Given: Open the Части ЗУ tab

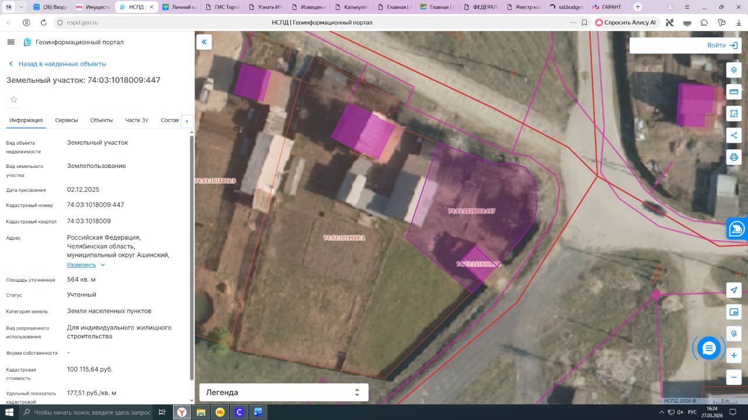Looking at the screenshot, I should (x=137, y=120).
